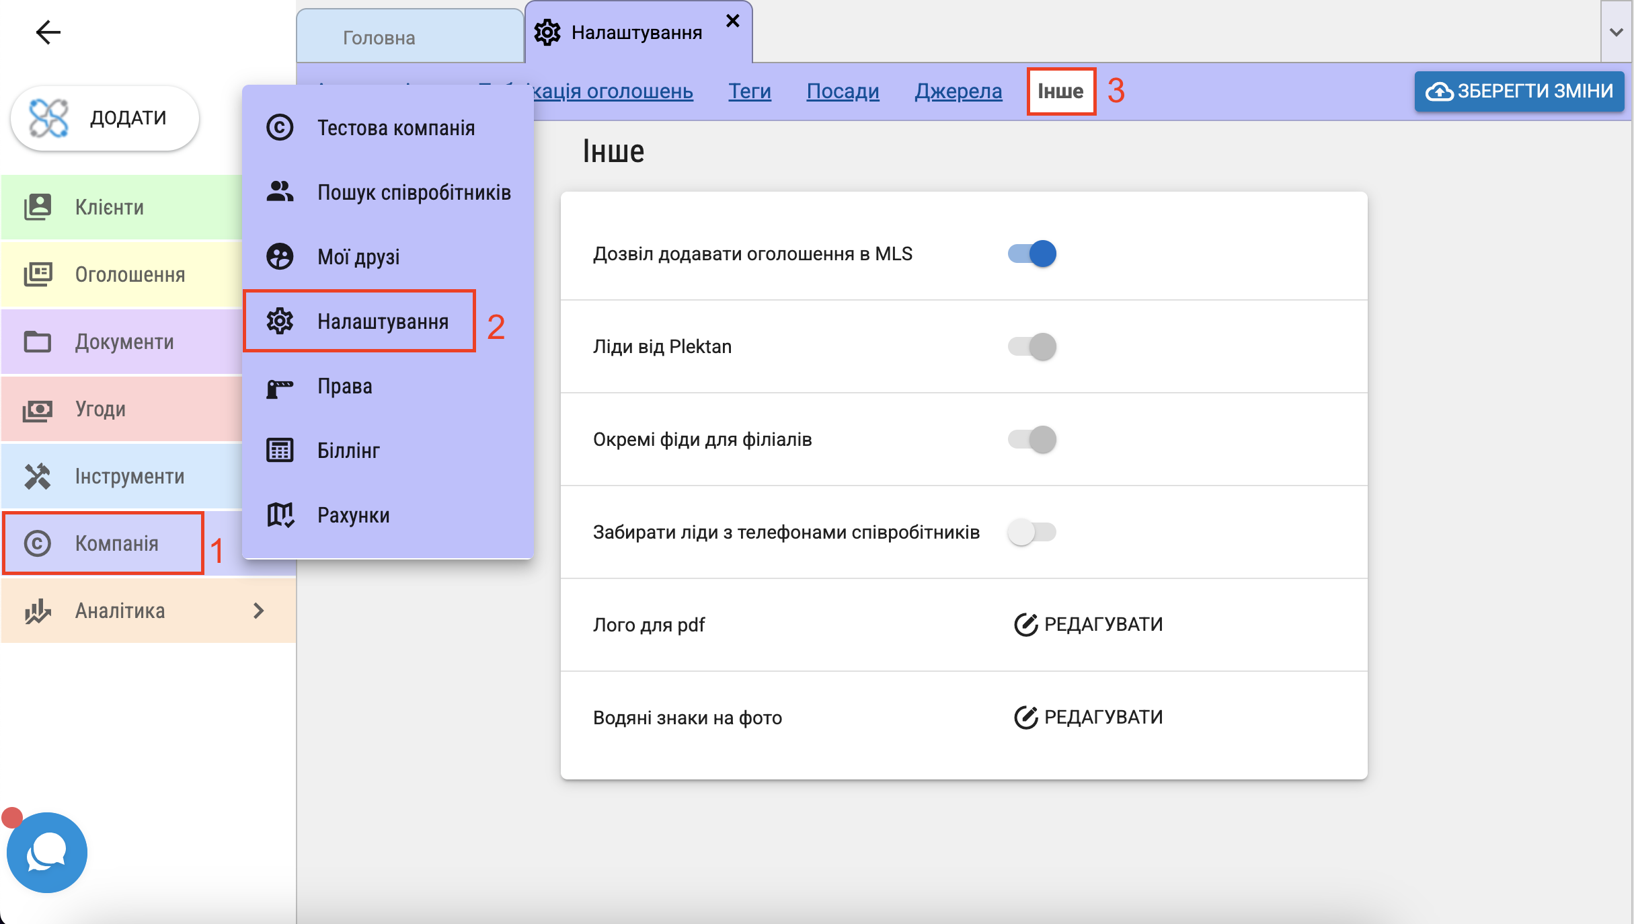Click РЕДАГУВАТИ for Лого для pdf
1634x924 pixels.
point(1088,625)
